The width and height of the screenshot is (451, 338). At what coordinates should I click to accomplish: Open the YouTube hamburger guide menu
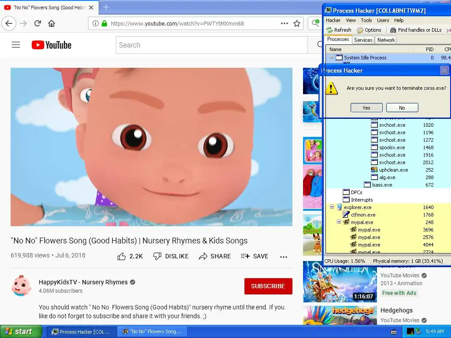pos(16,45)
